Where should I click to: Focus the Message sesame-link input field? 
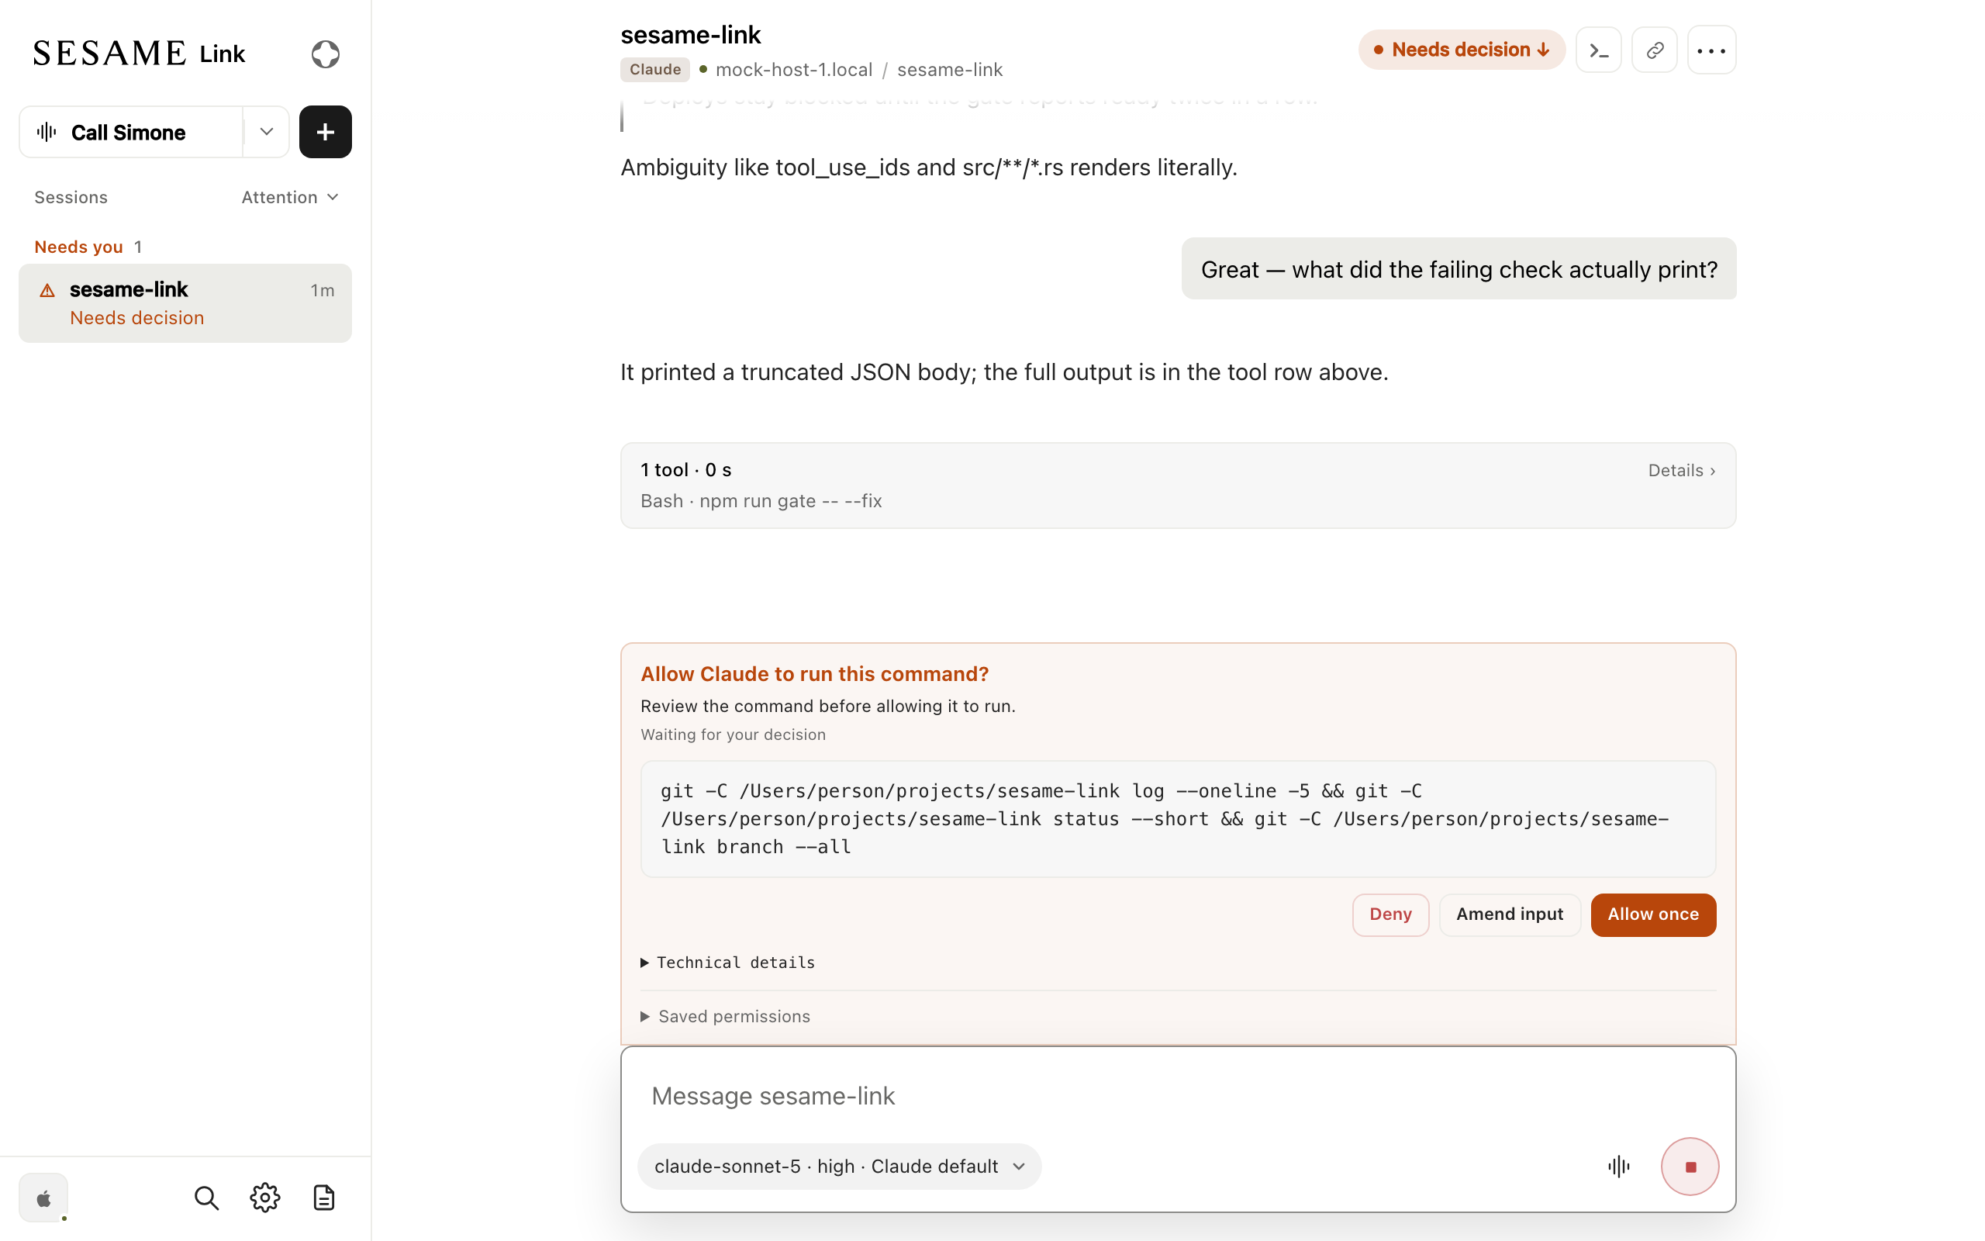pyautogui.click(x=1178, y=1096)
